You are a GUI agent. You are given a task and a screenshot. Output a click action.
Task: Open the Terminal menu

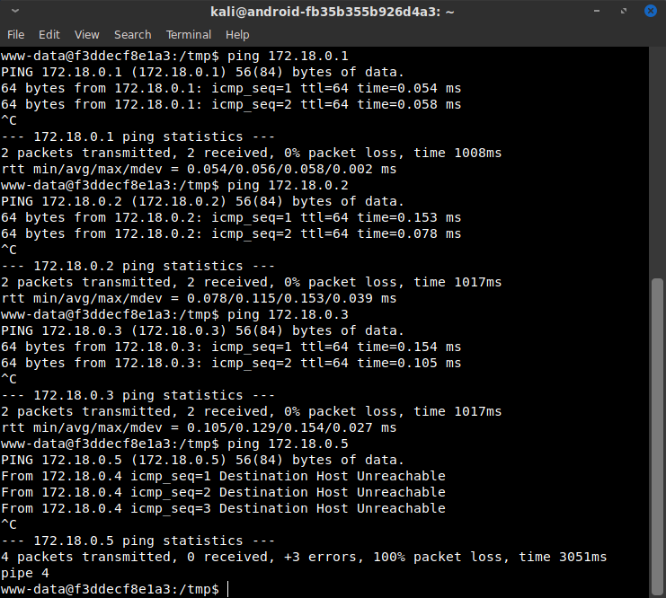pos(189,34)
